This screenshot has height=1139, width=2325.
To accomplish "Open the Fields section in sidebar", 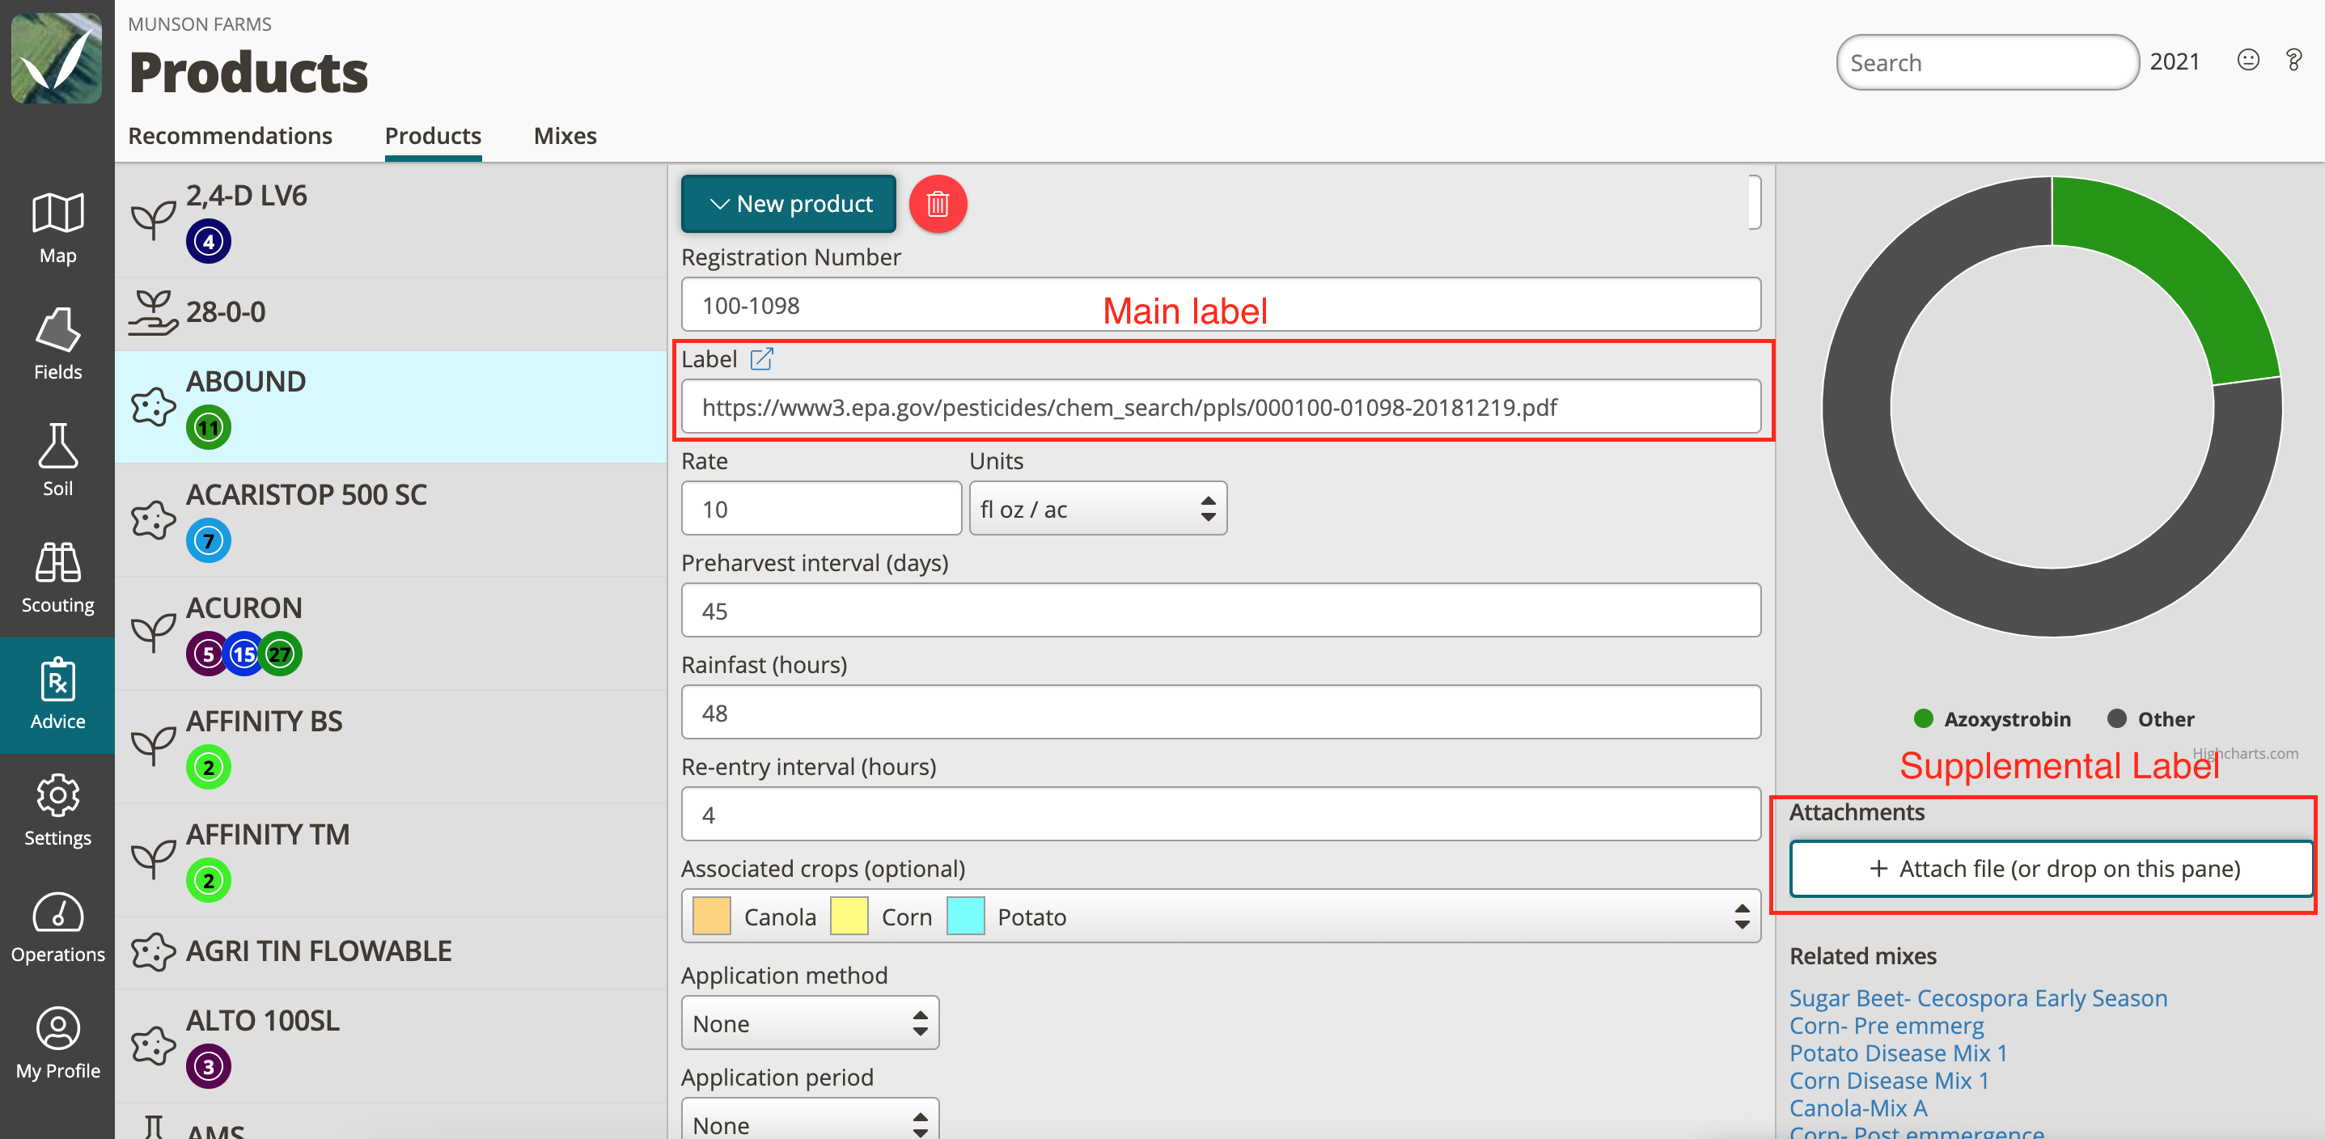I will (x=57, y=345).
